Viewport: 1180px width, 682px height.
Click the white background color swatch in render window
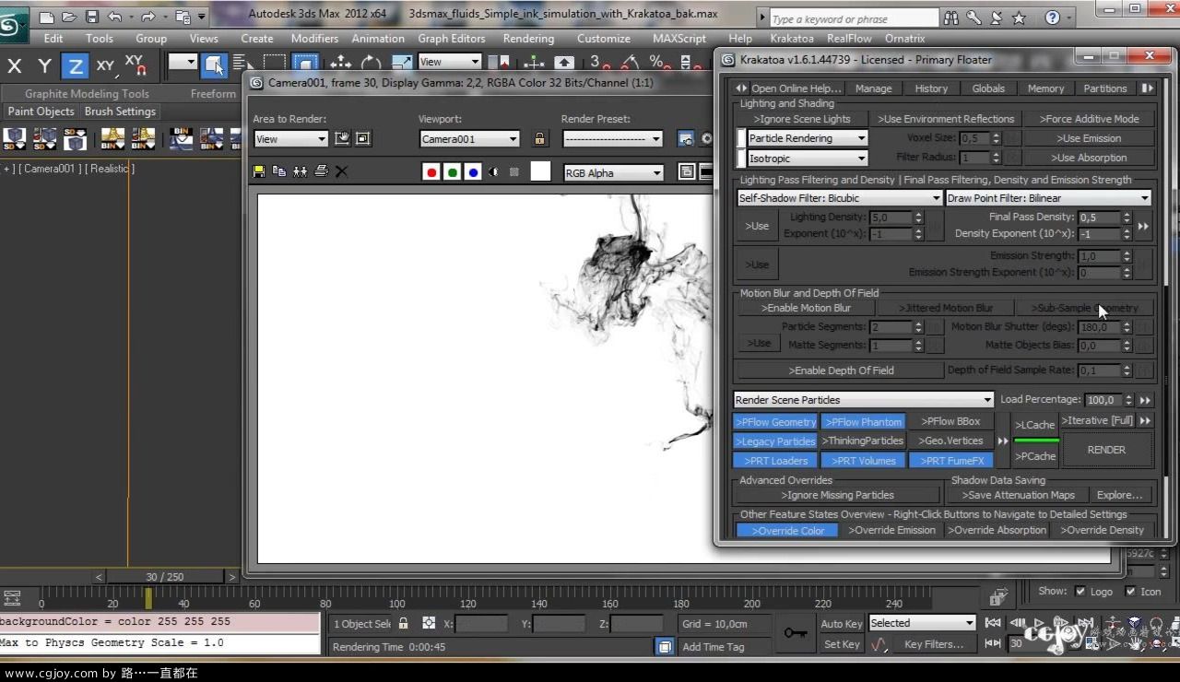click(540, 171)
